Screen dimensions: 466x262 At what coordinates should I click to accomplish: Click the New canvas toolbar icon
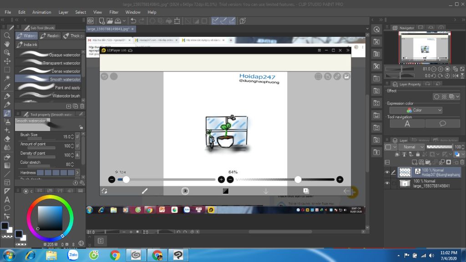[x=101, y=21]
